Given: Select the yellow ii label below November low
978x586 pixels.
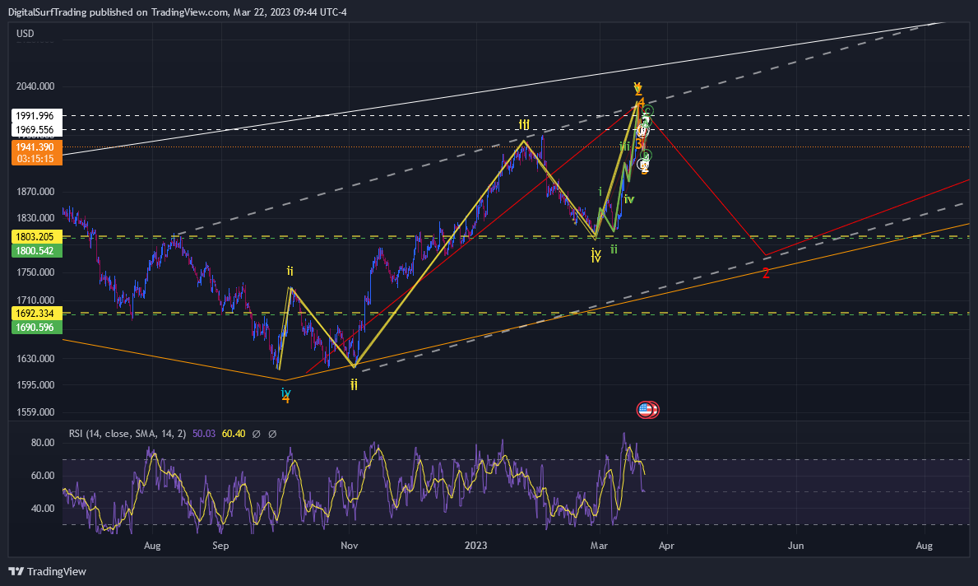Looking at the screenshot, I should [354, 385].
